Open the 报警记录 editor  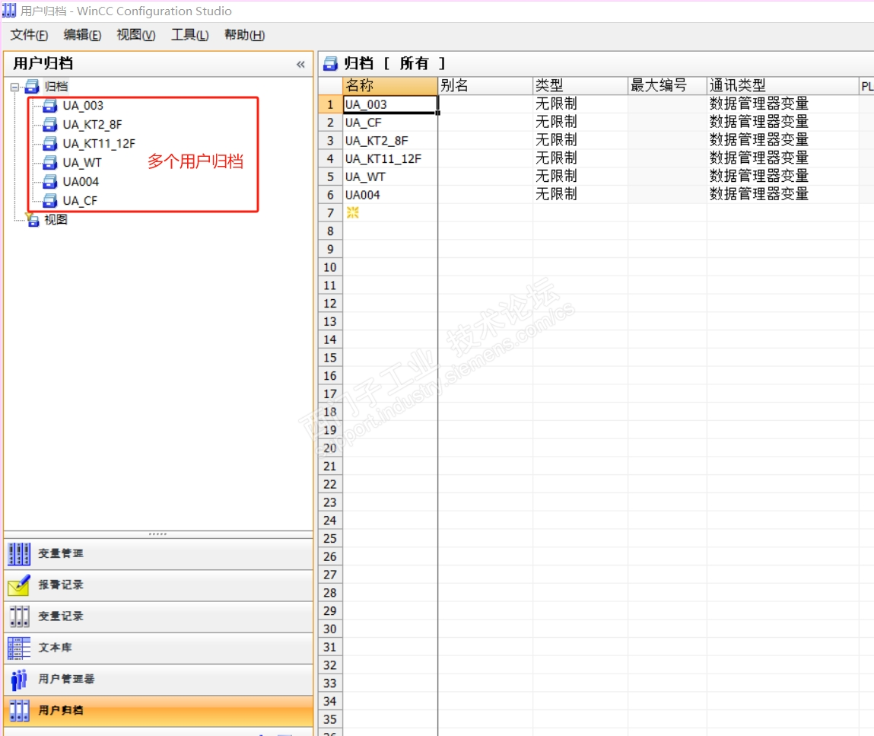coord(158,585)
